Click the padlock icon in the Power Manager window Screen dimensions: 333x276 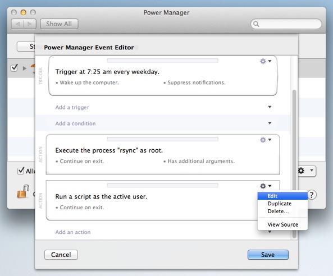tap(23, 191)
